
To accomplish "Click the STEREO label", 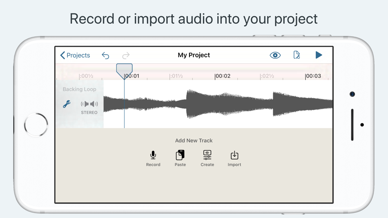I will 89,113.
